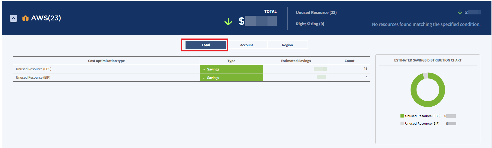This screenshot has width=492, height=148.
Task: Open the Region tab
Action: tap(287, 45)
